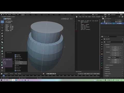The height and width of the screenshot is (93, 124).
Task: Open the Modifiers wrench properties tab
Action: [102, 56]
